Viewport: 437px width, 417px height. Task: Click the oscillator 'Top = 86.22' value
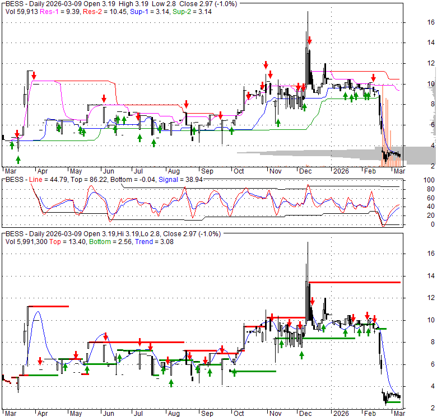89,180
